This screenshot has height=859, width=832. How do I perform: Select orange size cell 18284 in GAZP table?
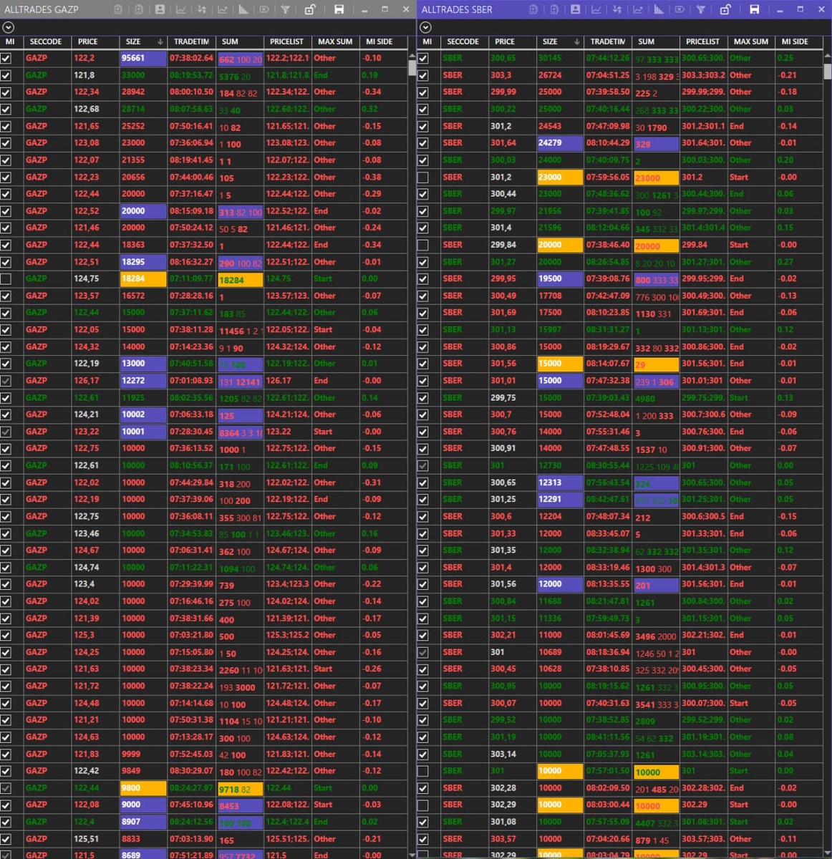pos(143,278)
